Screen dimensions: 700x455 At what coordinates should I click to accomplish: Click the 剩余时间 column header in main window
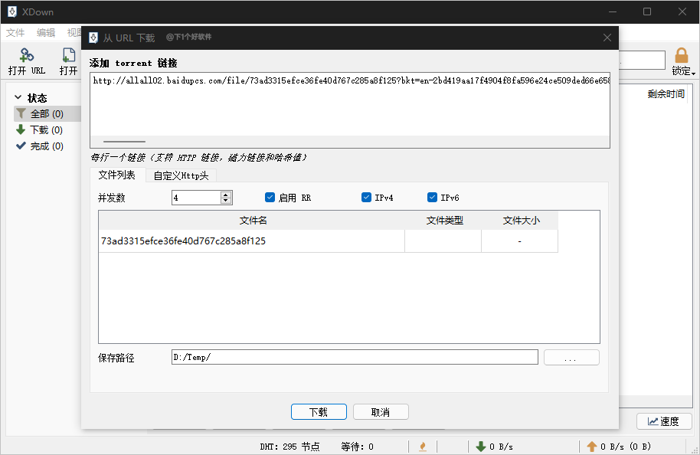[666, 93]
